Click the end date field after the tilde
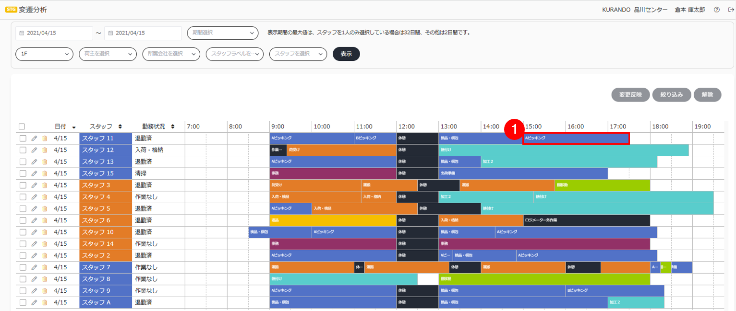Screen dimensions: 736x311 [x=143, y=33]
